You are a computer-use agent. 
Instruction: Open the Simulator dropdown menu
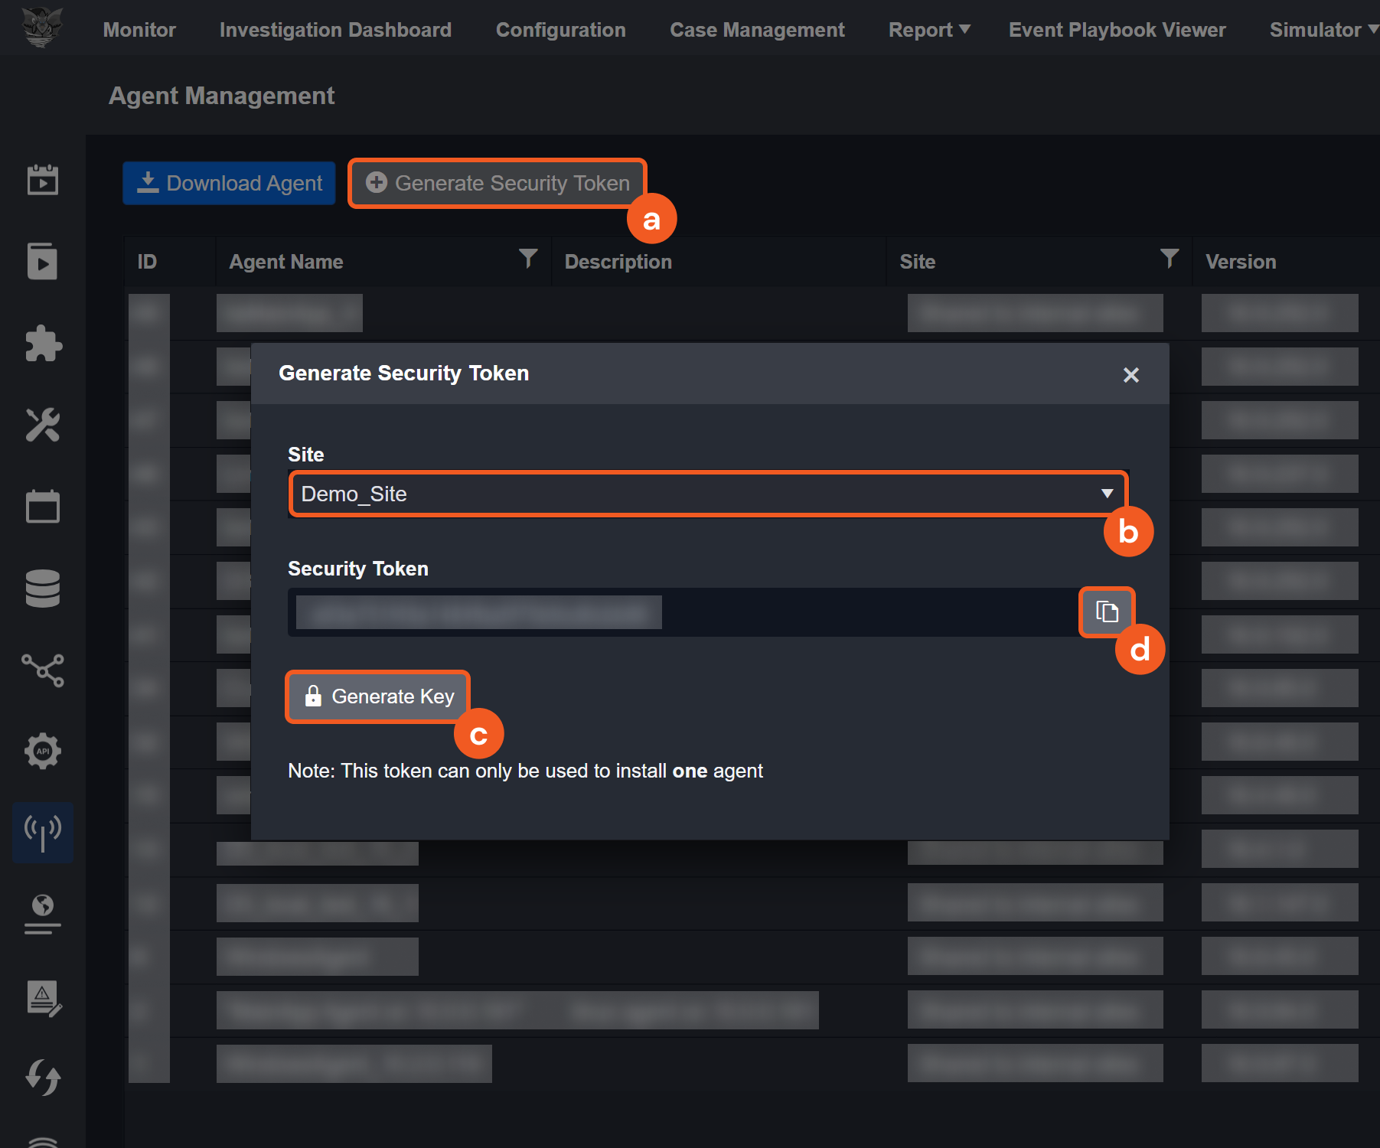(x=1323, y=30)
